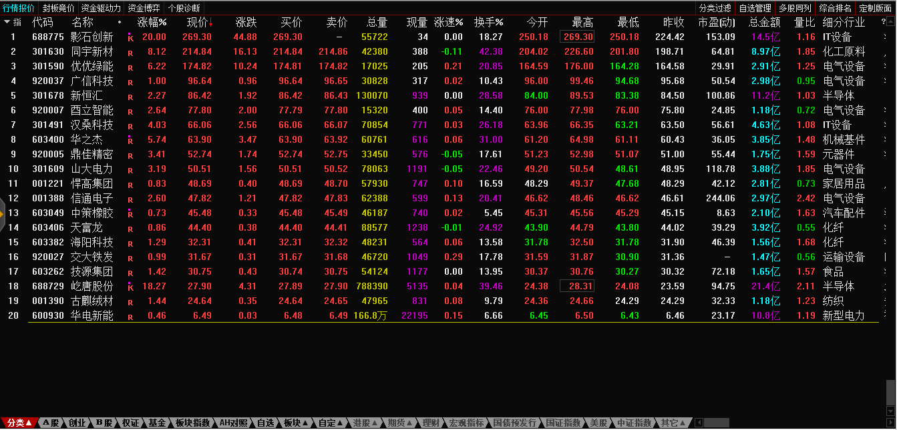
Task: Sort by the 换手% column header
Action: point(488,22)
